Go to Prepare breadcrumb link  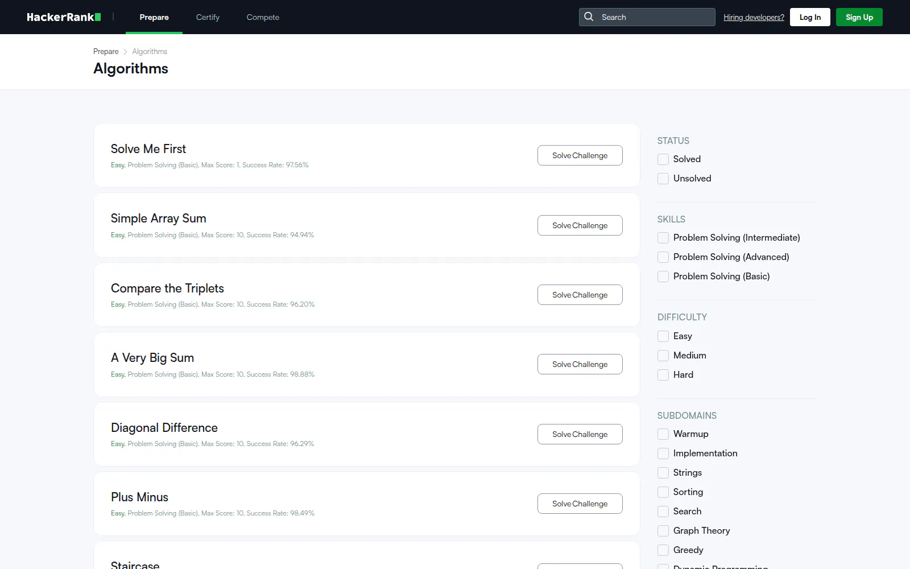pyautogui.click(x=106, y=51)
